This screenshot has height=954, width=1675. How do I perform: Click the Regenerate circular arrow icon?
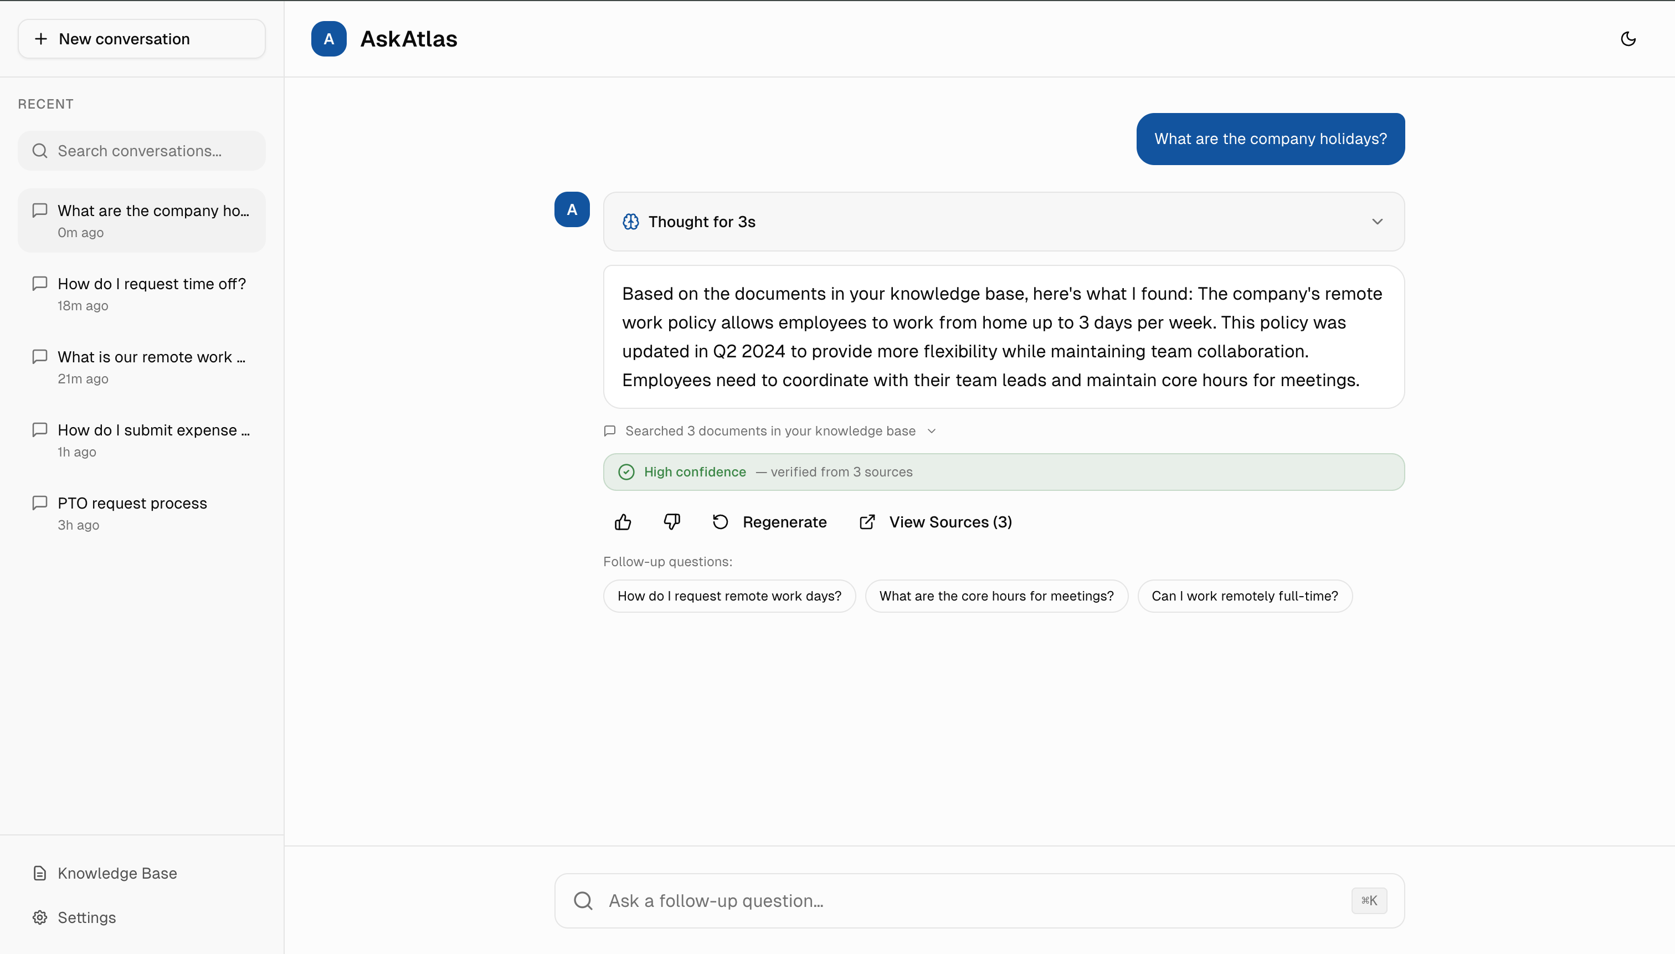[721, 522]
